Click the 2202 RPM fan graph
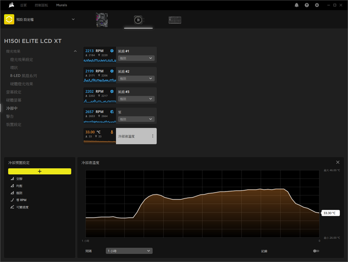The height and width of the screenshot is (262, 348). click(x=100, y=101)
